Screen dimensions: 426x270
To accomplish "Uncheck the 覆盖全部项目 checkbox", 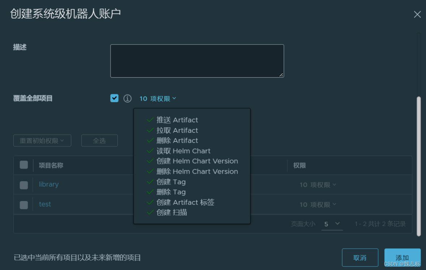I will click(x=114, y=98).
